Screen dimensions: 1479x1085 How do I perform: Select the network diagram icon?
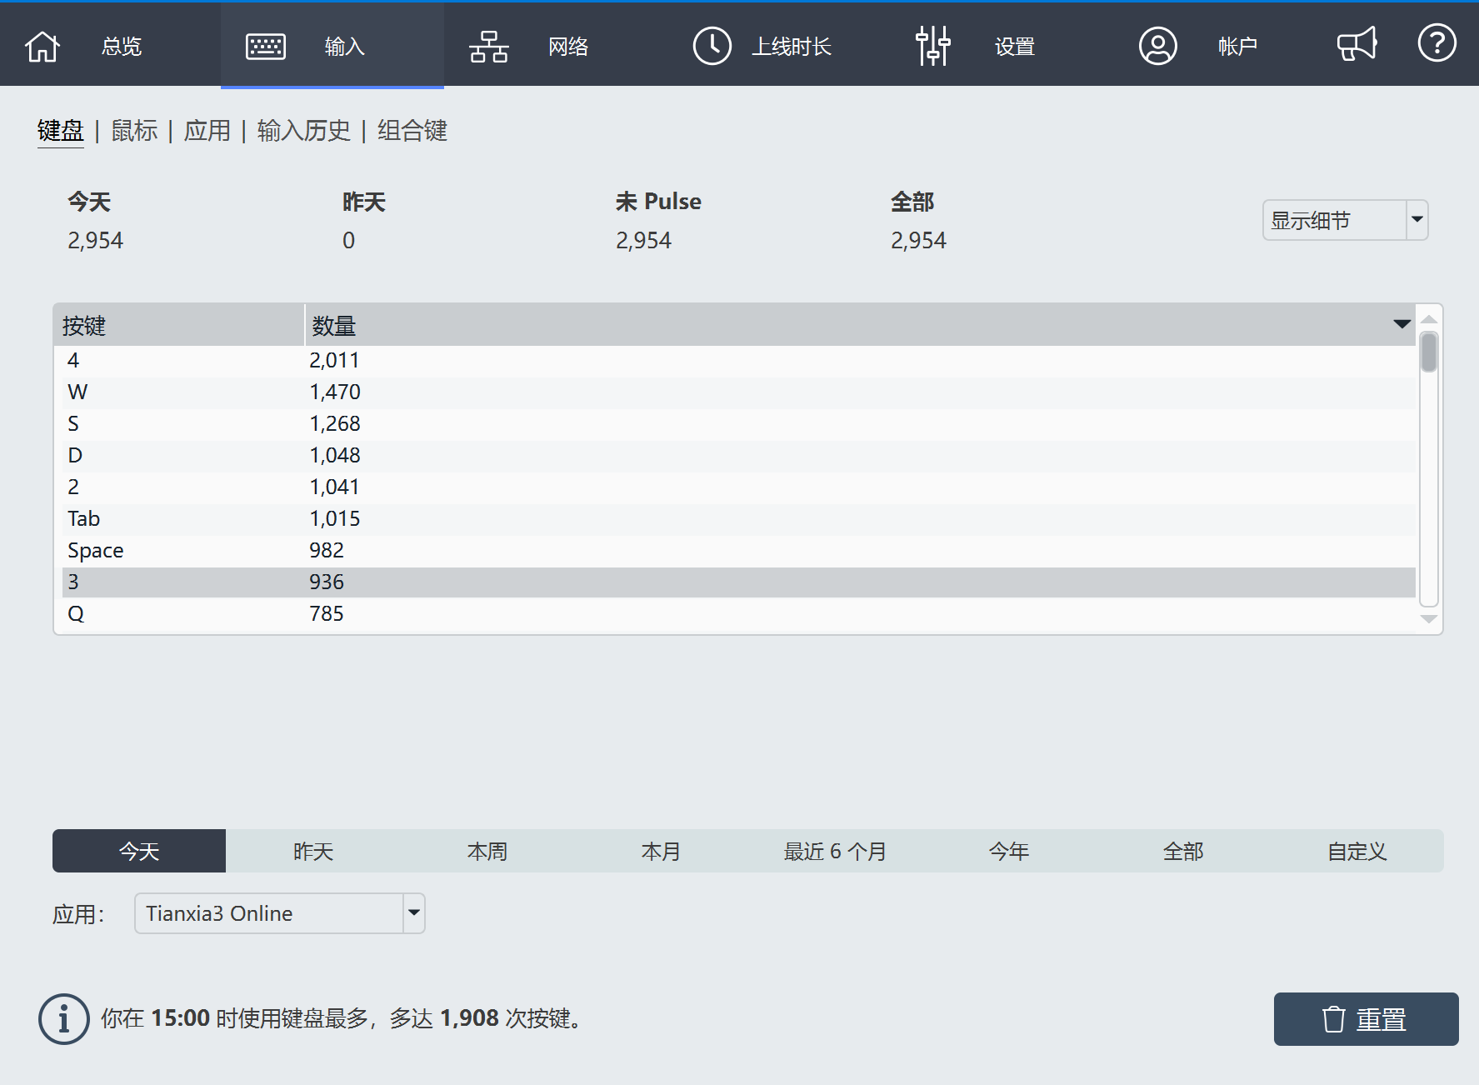(489, 46)
